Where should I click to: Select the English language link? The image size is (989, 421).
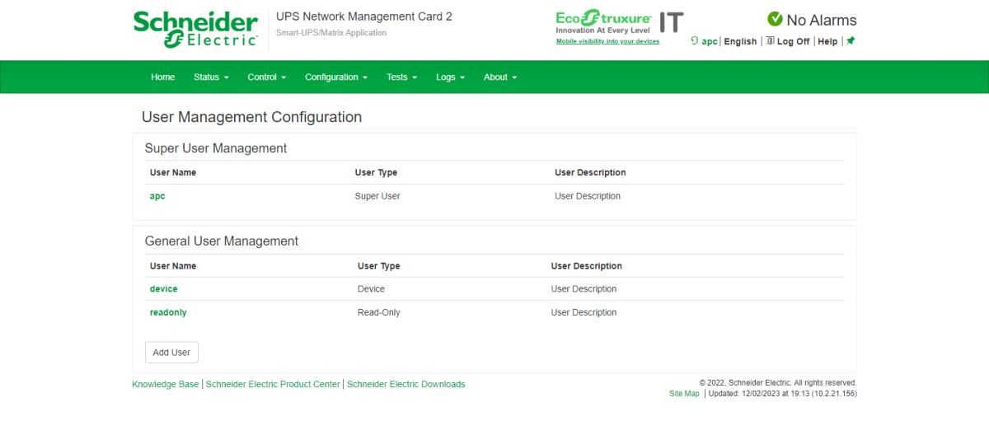740,41
